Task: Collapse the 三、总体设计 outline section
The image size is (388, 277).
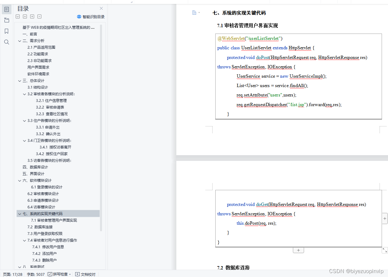Action: click(20, 81)
